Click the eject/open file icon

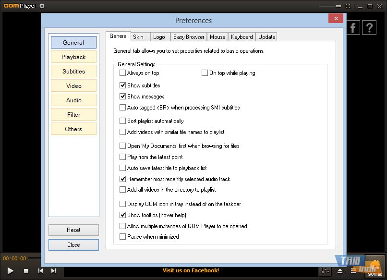(x=340, y=271)
